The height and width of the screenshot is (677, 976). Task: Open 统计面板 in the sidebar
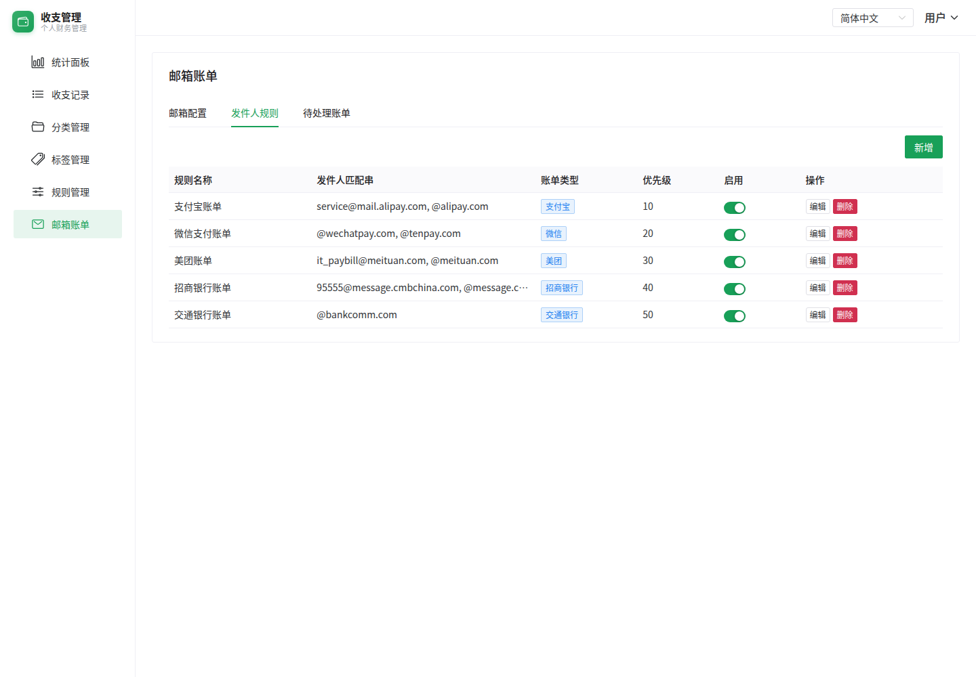click(68, 62)
